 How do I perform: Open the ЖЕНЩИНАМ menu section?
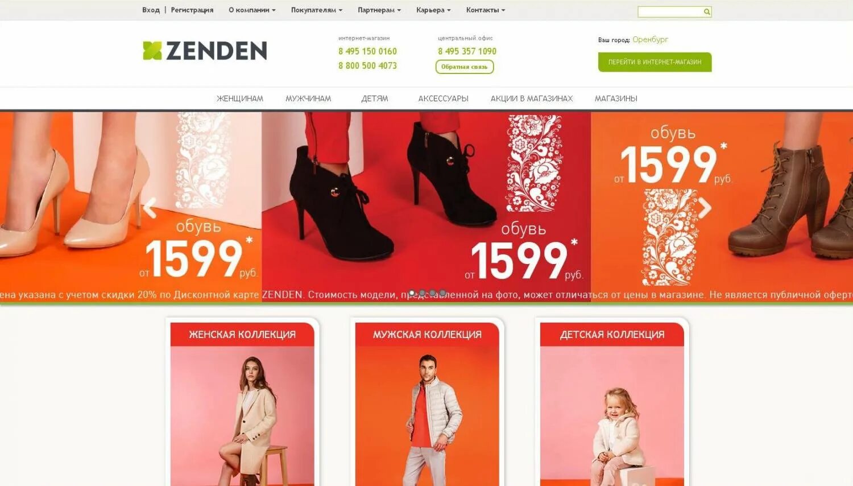240,98
